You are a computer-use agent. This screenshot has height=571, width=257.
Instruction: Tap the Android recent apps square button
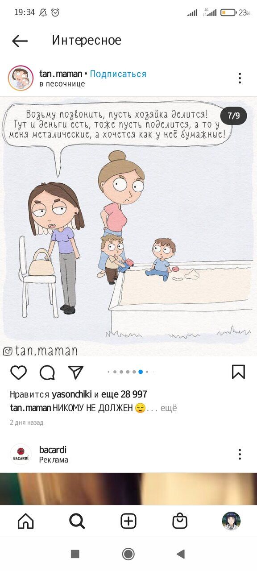(75, 554)
